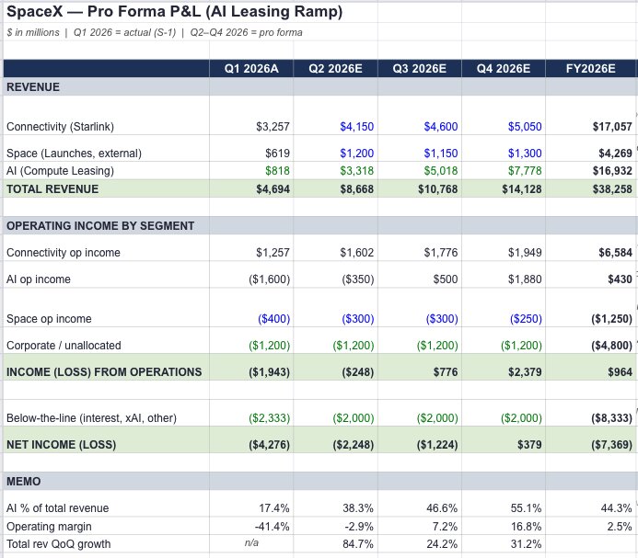The image size is (638, 558).
Task: Select net income Q4 $379
Action: (x=529, y=445)
